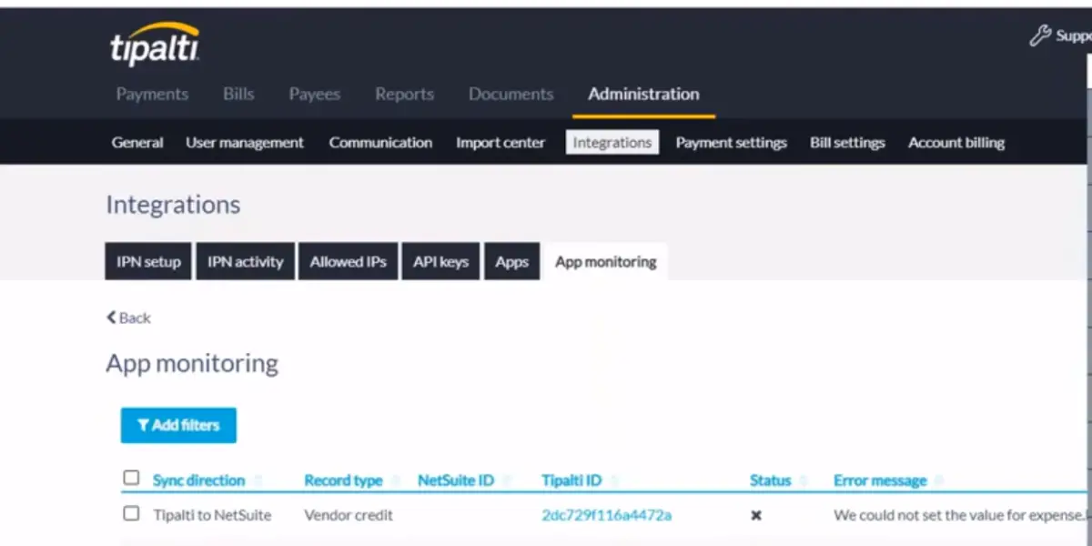This screenshot has height=546, width=1092.
Task: Open the Payees menu
Action: point(314,94)
